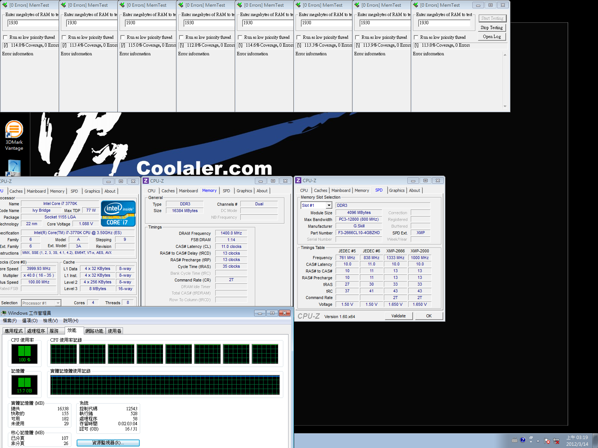Click the title icon of the MemTest window showing 113.3% coverage
The image size is (598, 448).
[298, 5]
